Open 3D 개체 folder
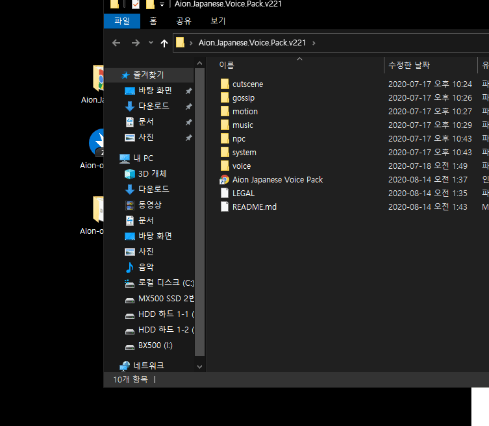The width and height of the screenshot is (489, 426). 152,173
